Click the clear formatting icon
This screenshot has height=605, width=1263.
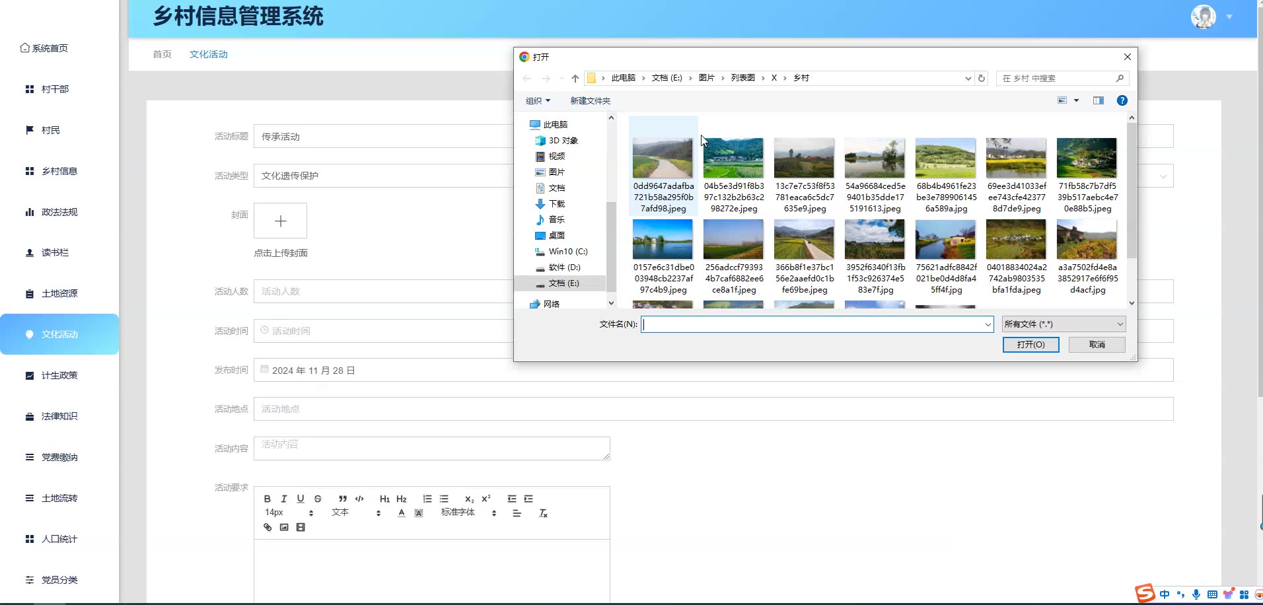coord(543,513)
